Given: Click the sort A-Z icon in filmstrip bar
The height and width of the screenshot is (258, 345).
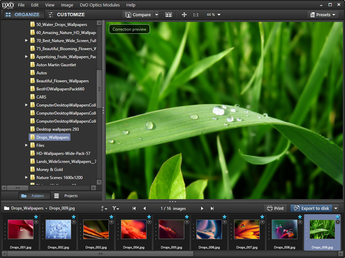Looking at the screenshot, I should (103, 208).
